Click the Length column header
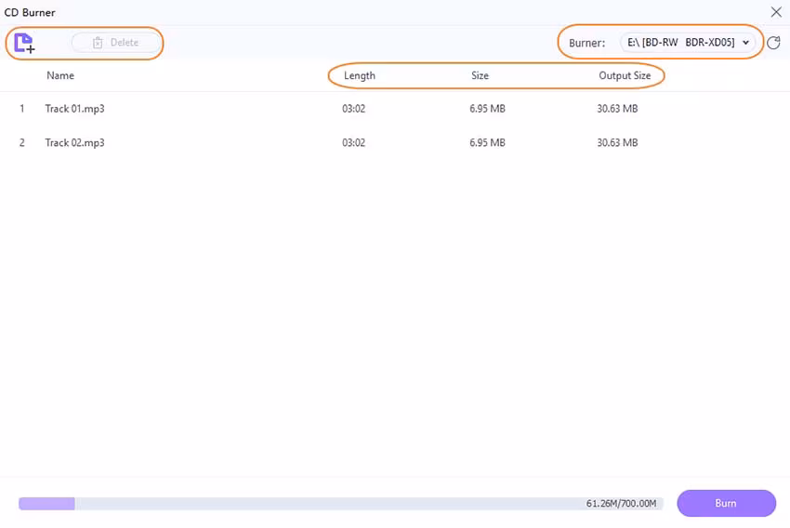Viewport: 790px width, 528px height. tap(360, 75)
